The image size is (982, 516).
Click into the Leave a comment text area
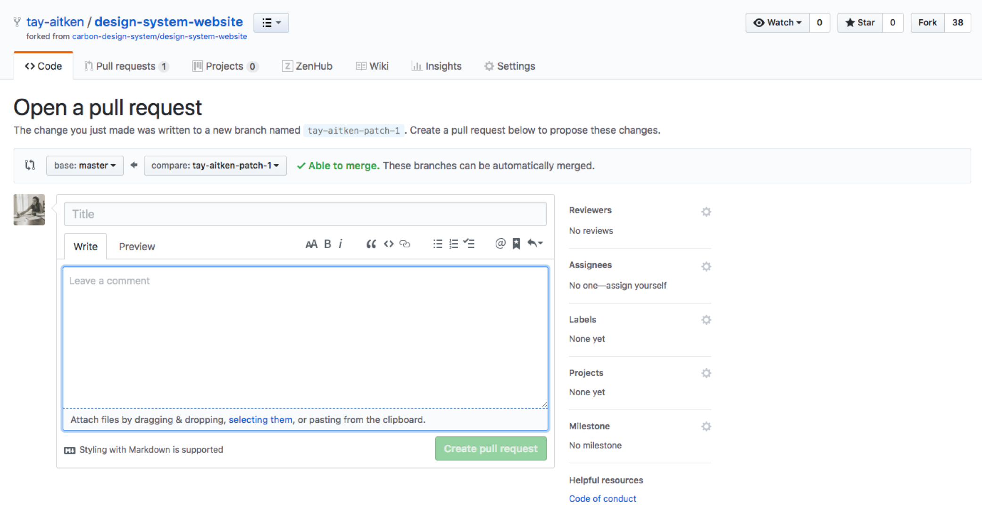pyautogui.click(x=305, y=337)
